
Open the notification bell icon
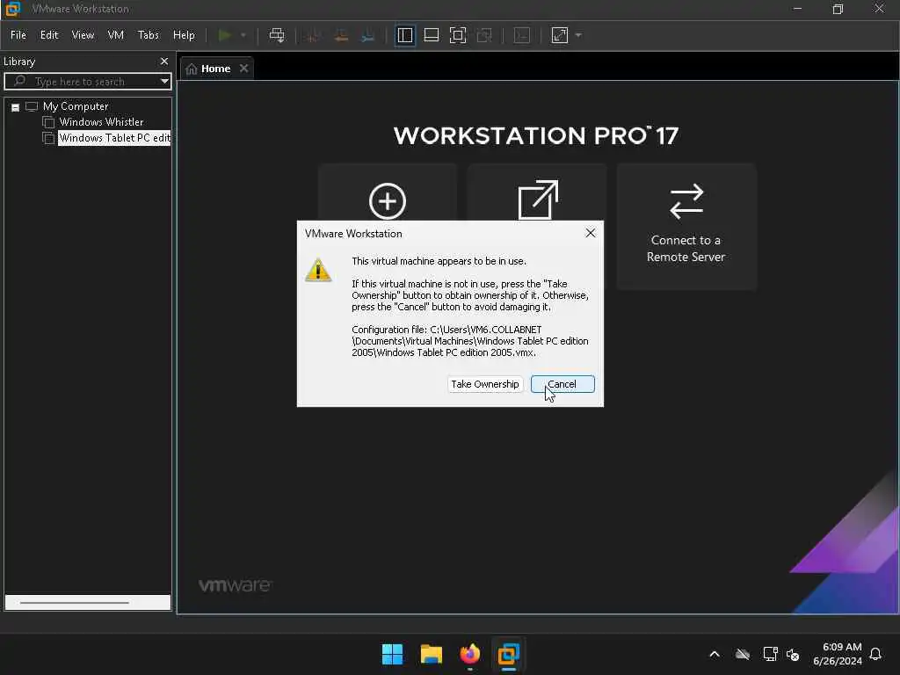coord(876,654)
